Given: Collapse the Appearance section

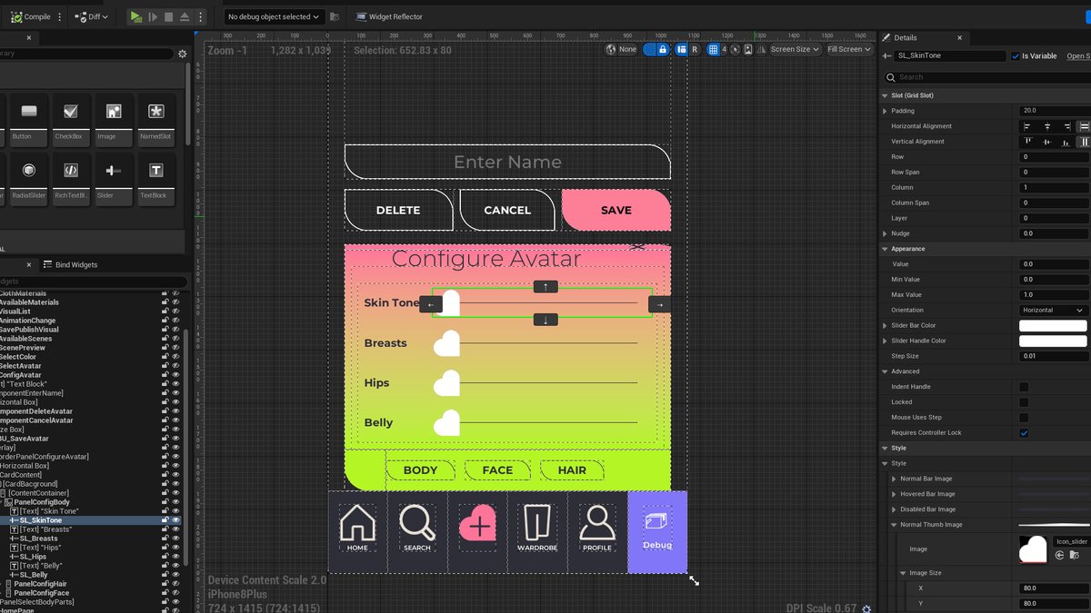Looking at the screenshot, I should pyautogui.click(x=886, y=249).
